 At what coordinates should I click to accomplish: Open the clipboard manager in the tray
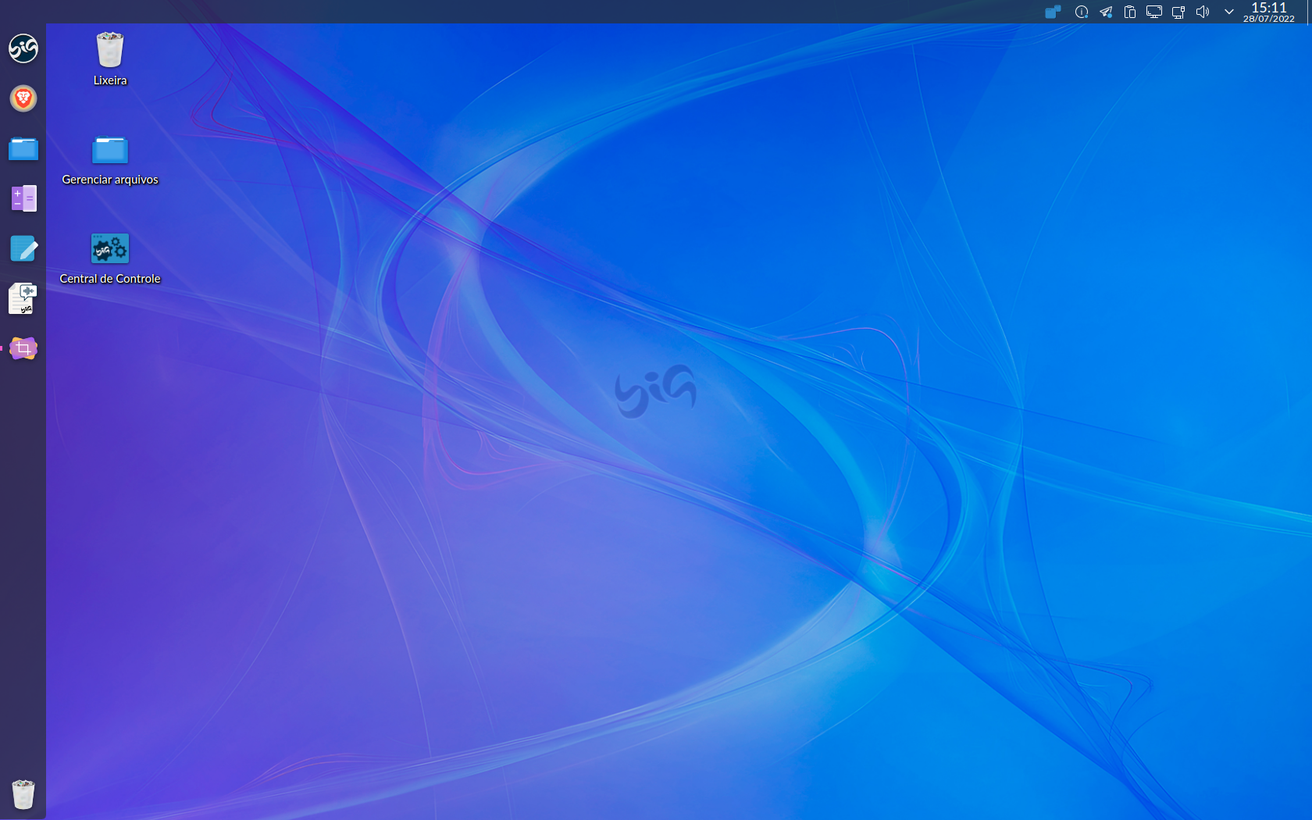(x=1130, y=12)
